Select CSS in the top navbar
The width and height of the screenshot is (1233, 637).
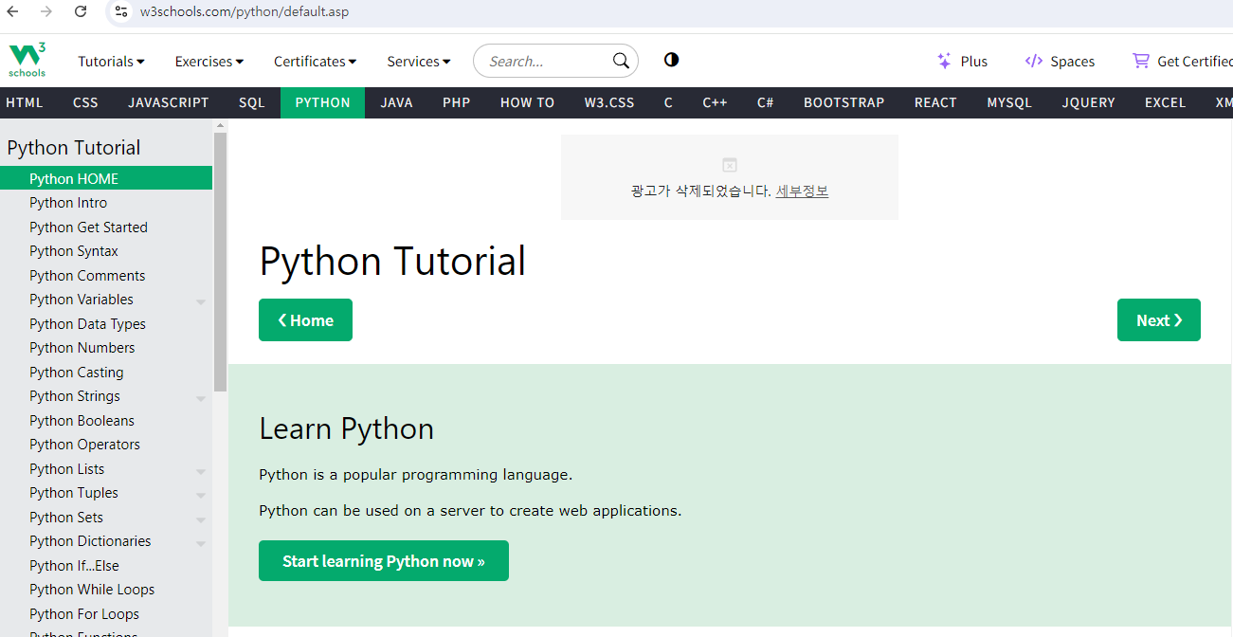tap(85, 102)
